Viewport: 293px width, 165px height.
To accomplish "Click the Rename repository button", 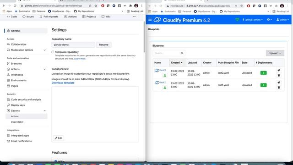I will pyautogui.click(x=104, y=45).
